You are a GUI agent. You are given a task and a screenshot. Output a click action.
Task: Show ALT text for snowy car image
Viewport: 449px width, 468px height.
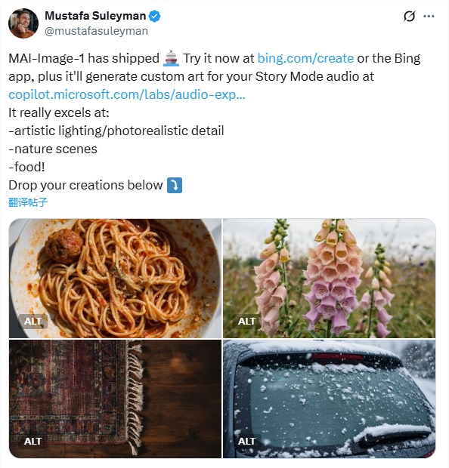pos(246,441)
